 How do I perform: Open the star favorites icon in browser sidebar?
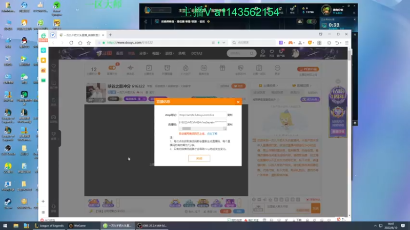pyautogui.click(x=44, y=60)
